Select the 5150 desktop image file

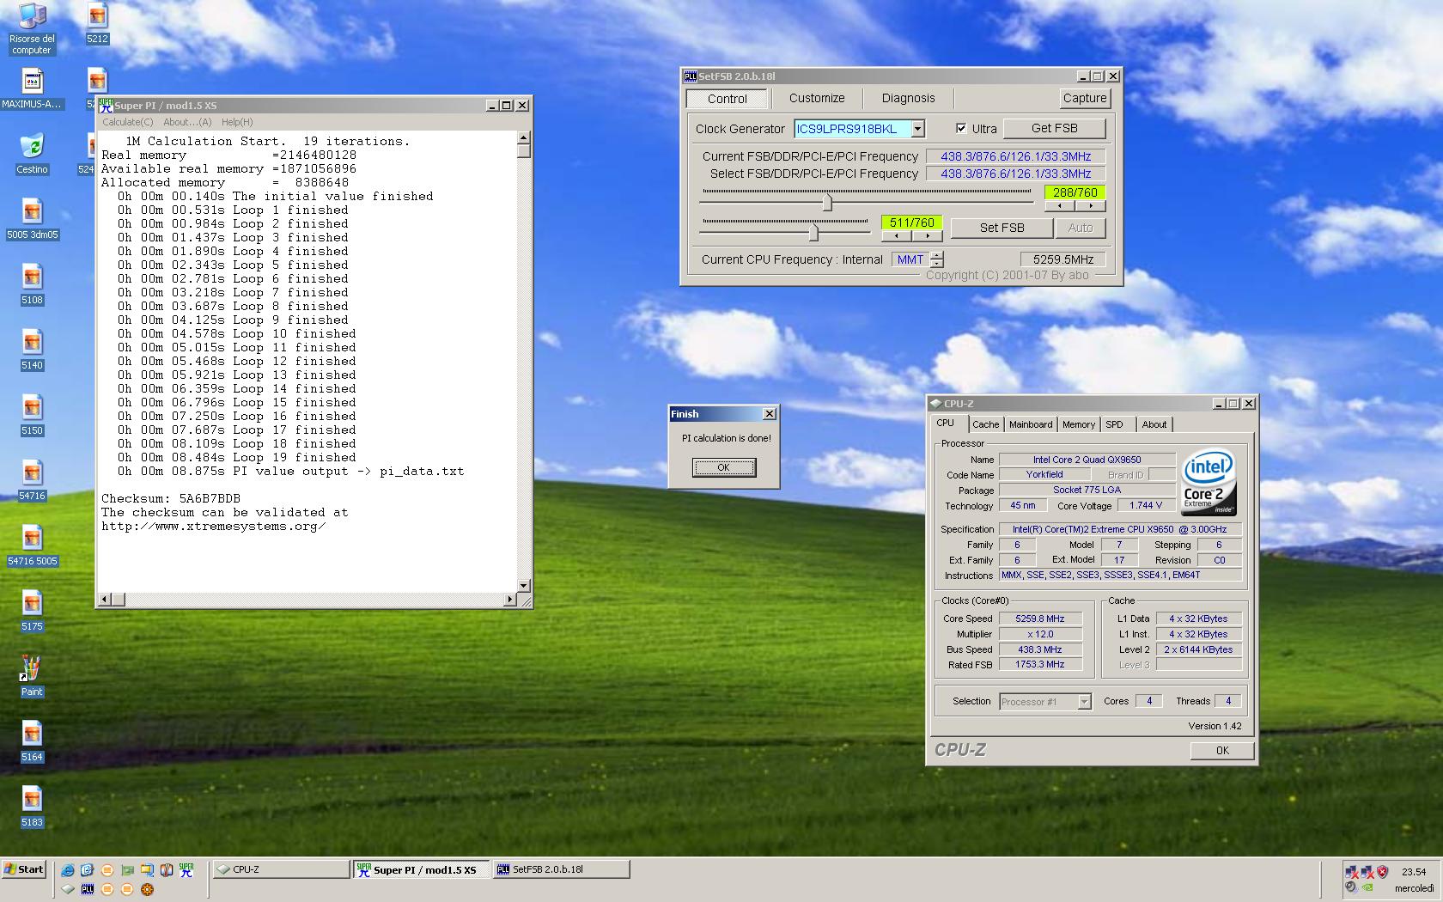(32, 415)
